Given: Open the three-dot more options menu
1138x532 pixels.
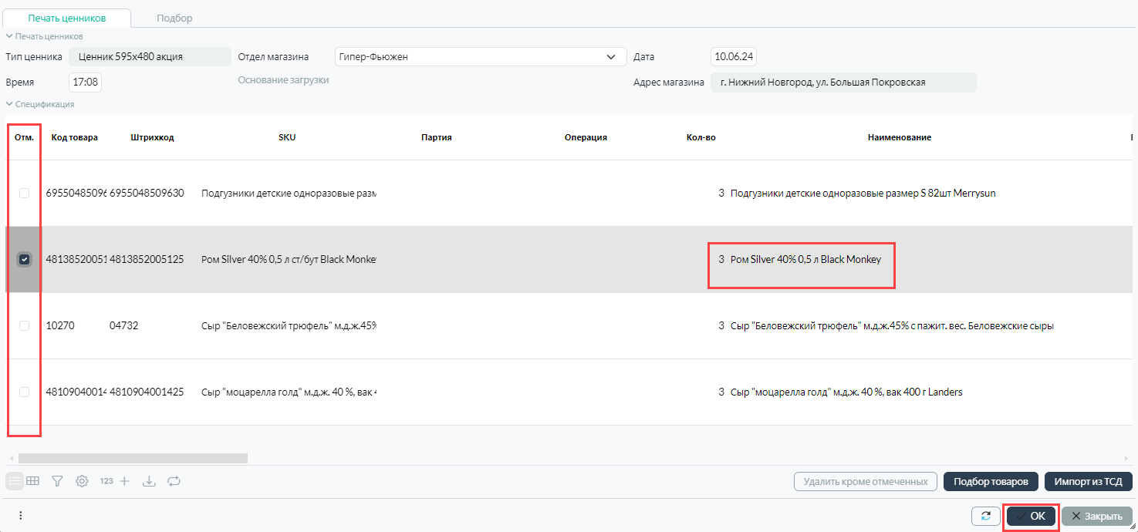Looking at the screenshot, I should click(21, 516).
